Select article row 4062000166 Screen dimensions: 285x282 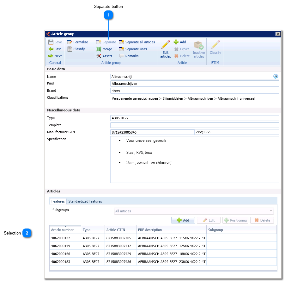[x=163, y=254]
